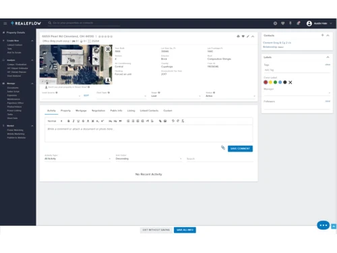Viewport: 337px width, 253px height.
Task: Open the linked contact name link
Action: tap(277, 43)
